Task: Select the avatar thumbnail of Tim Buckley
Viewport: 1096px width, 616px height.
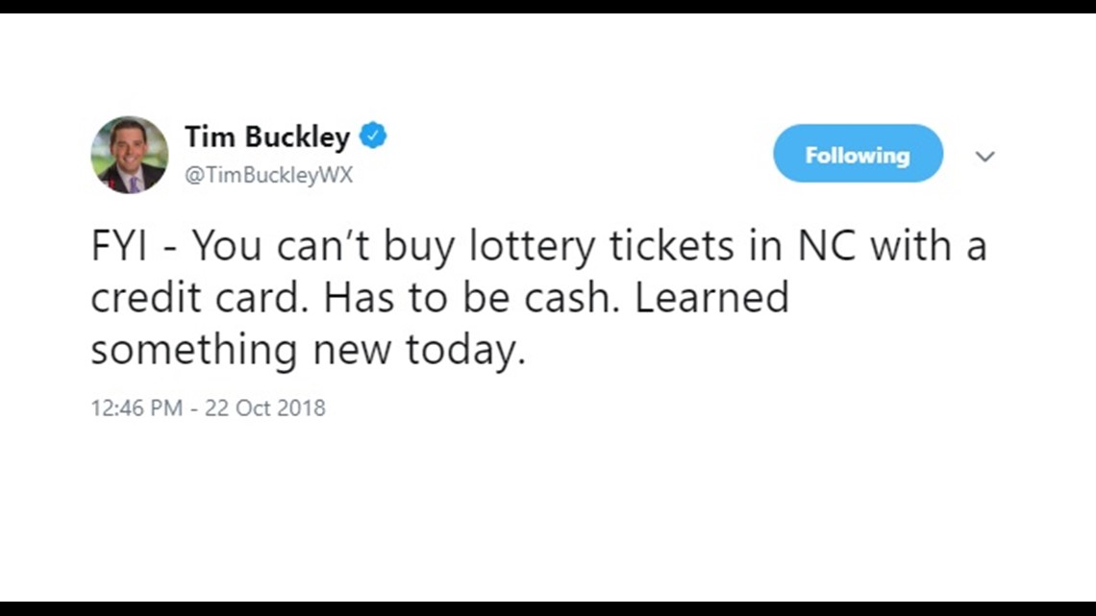Action: click(129, 155)
